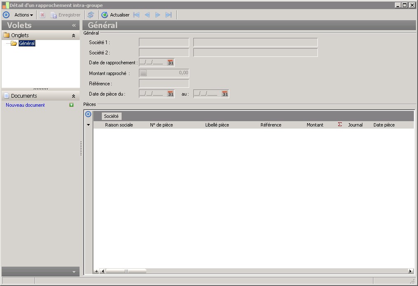Go to the next record

click(x=158, y=15)
